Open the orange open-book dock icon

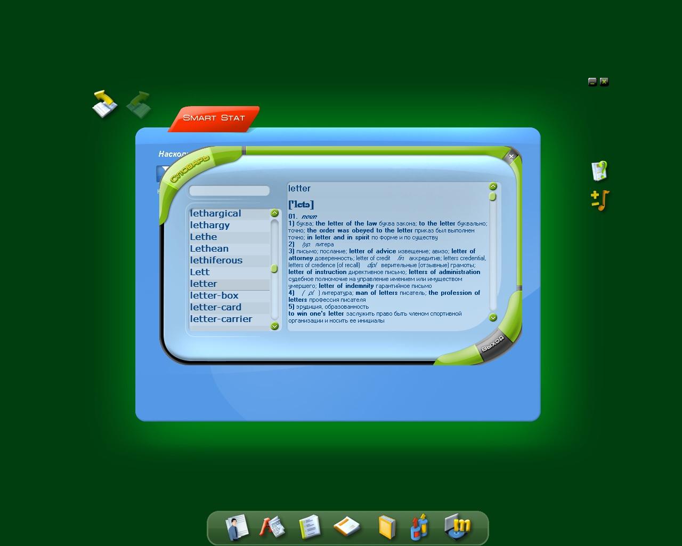[x=347, y=527]
